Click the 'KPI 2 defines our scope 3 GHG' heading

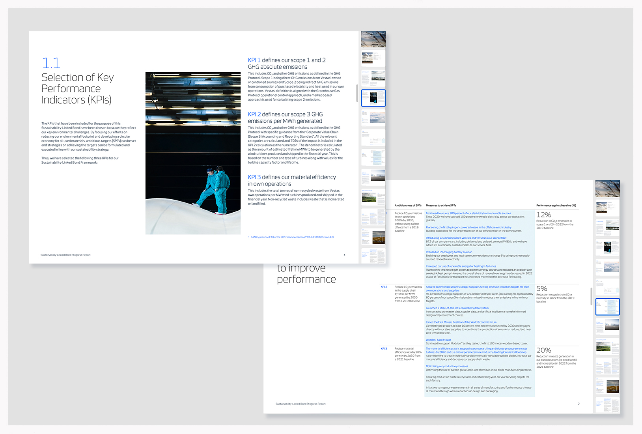click(x=285, y=118)
